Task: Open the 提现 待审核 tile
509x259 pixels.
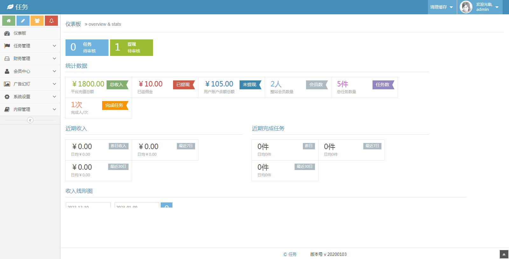Action: click(x=131, y=48)
